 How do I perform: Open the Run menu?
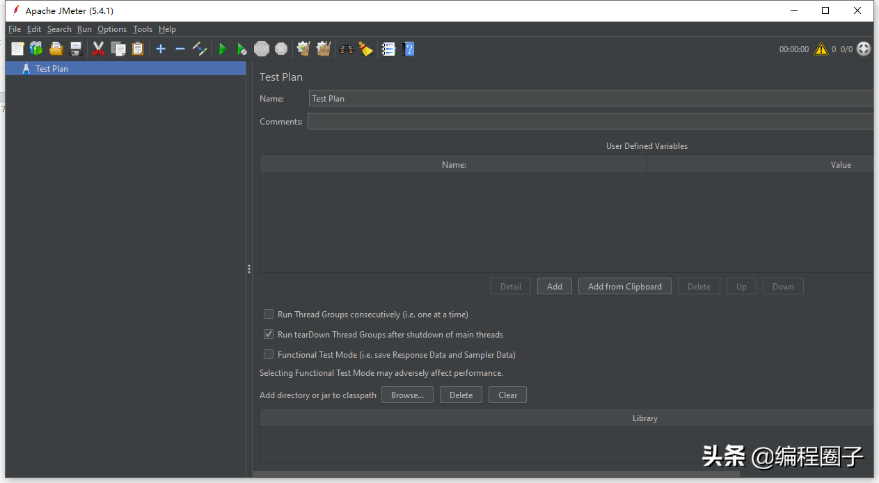(84, 29)
